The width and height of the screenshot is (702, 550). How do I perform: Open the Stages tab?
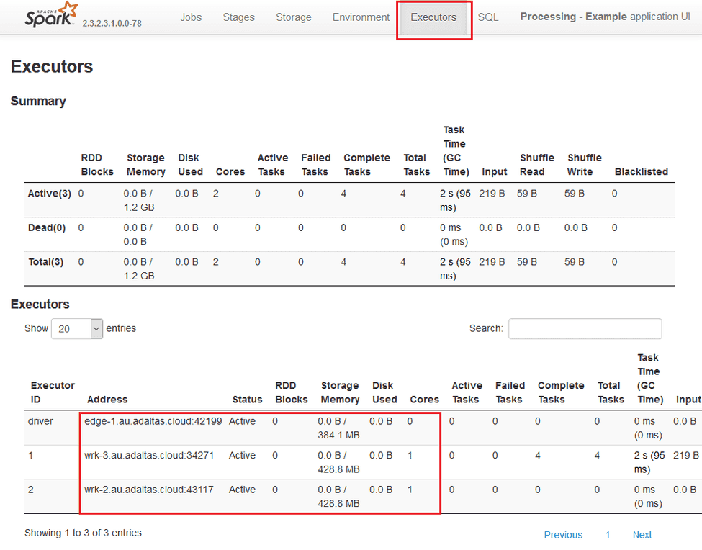coord(238,17)
